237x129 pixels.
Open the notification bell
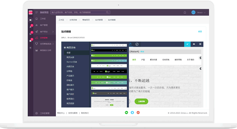click(x=185, y=12)
